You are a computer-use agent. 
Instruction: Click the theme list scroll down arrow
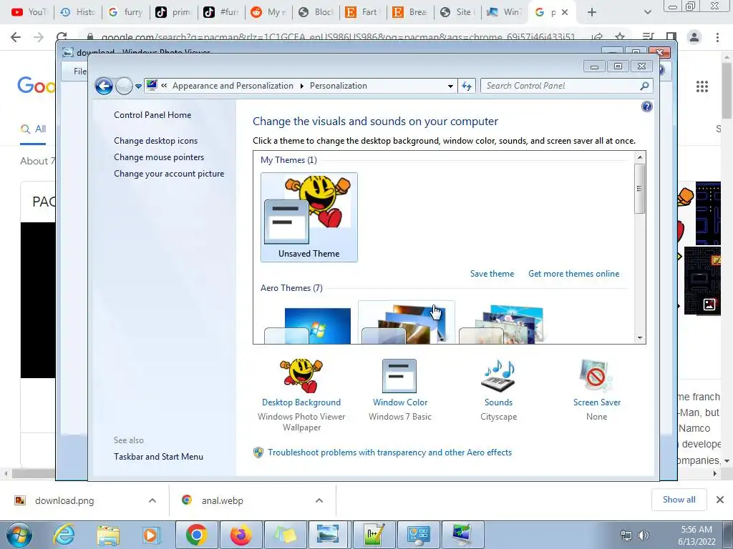click(x=639, y=337)
